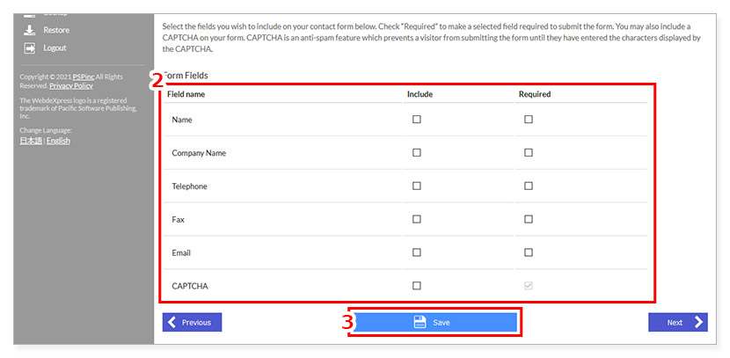The height and width of the screenshot is (358, 730).
Task: Click the floppy disk icon on Save
Action: pyautogui.click(x=420, y=322)
